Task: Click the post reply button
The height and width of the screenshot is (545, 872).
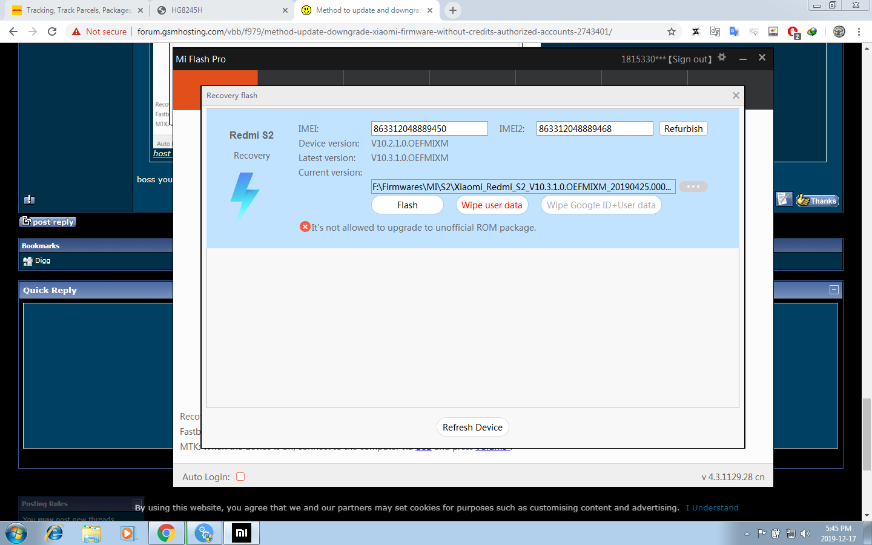Action: coord(48,222)
